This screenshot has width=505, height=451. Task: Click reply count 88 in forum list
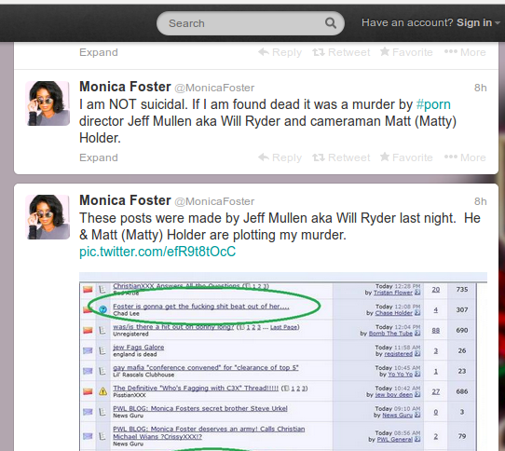pyautogui.click(x=435, y=330)
